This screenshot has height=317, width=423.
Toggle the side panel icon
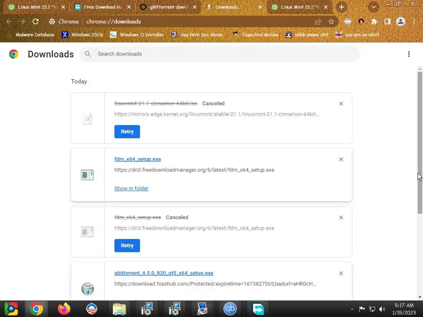tap(387, 21)
